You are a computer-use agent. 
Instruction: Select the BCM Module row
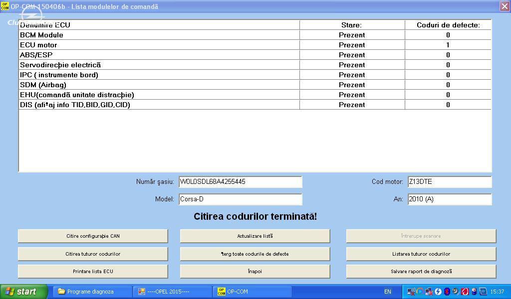[x=255, y=35]
